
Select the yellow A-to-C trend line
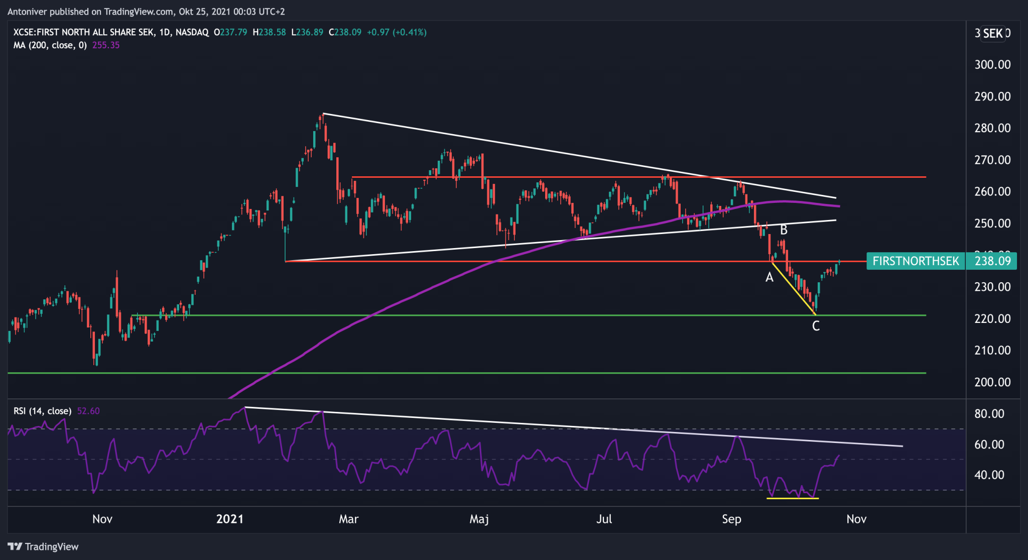[793, 288]
